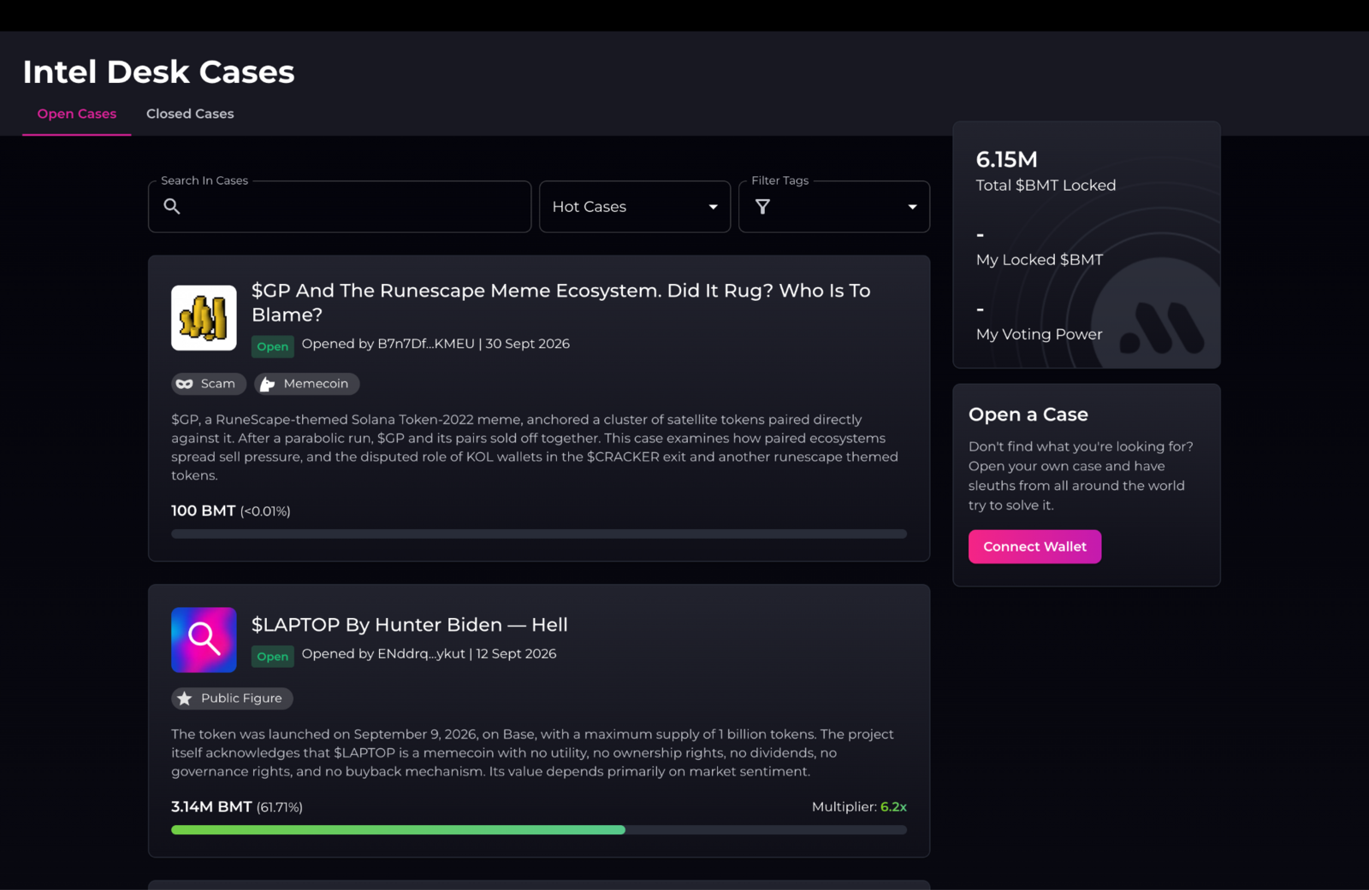1369x890 pixels.
Task: Open the $GP Runescape case title
Action: tap(561, 303)
